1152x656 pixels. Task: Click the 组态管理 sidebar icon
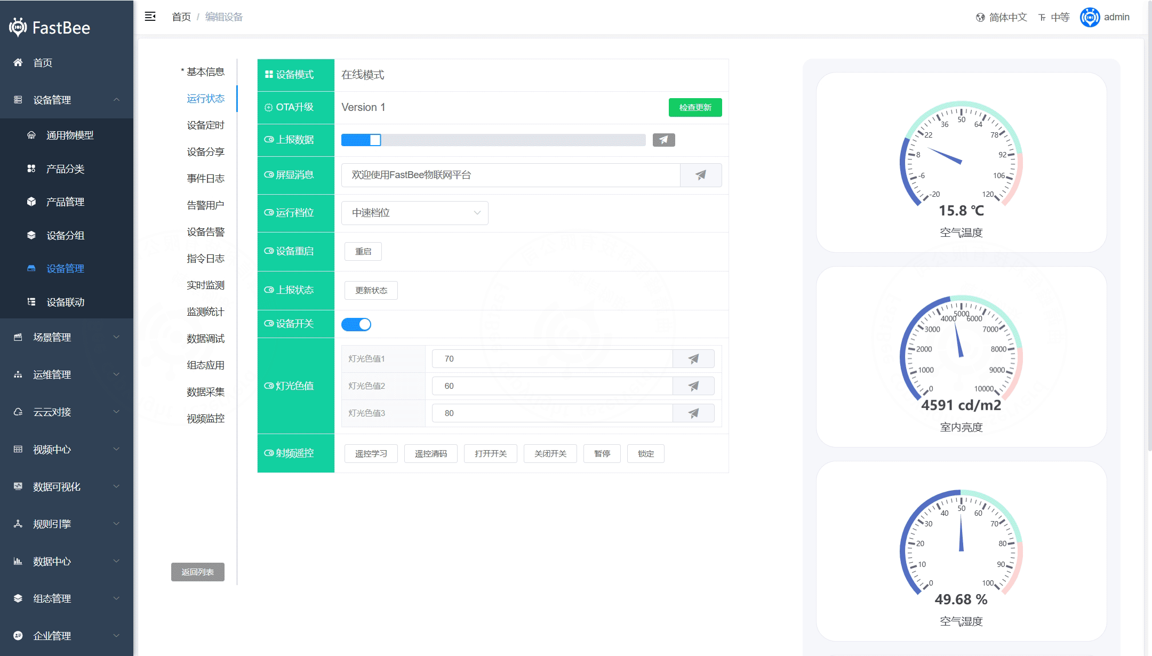coord(18,598)
